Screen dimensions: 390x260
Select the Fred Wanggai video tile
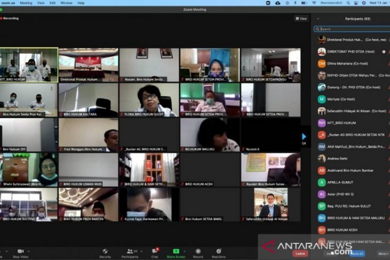(x=88, y=135)
